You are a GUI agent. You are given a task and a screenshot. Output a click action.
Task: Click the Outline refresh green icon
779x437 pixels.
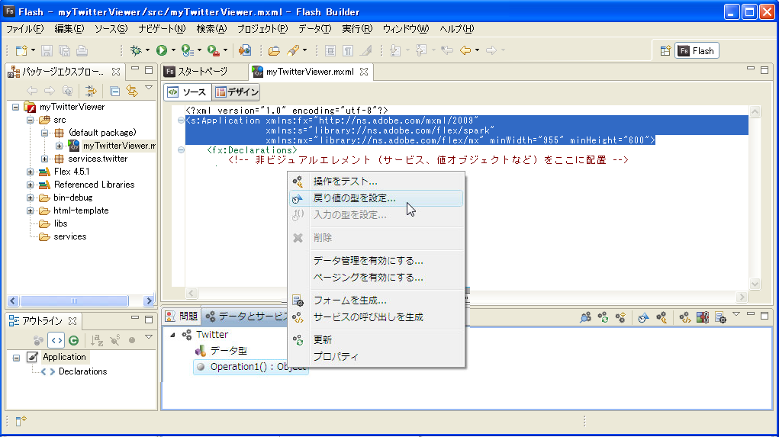point(73,341)
